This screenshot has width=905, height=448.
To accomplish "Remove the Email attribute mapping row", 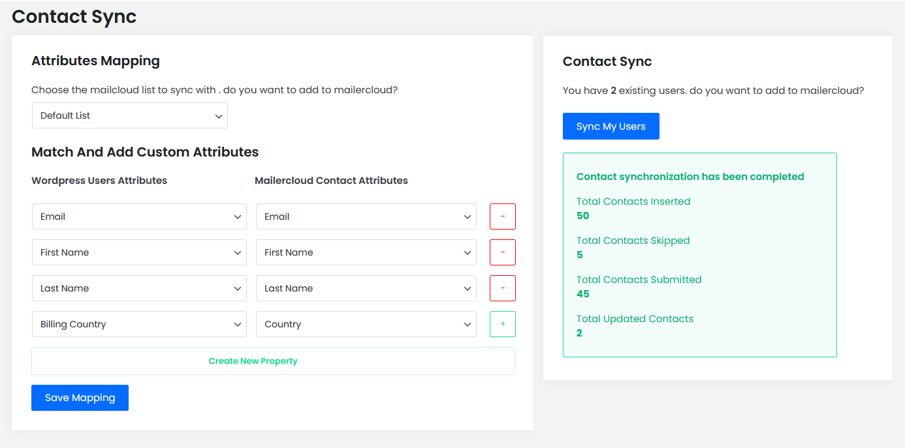I will pos(503,217).
